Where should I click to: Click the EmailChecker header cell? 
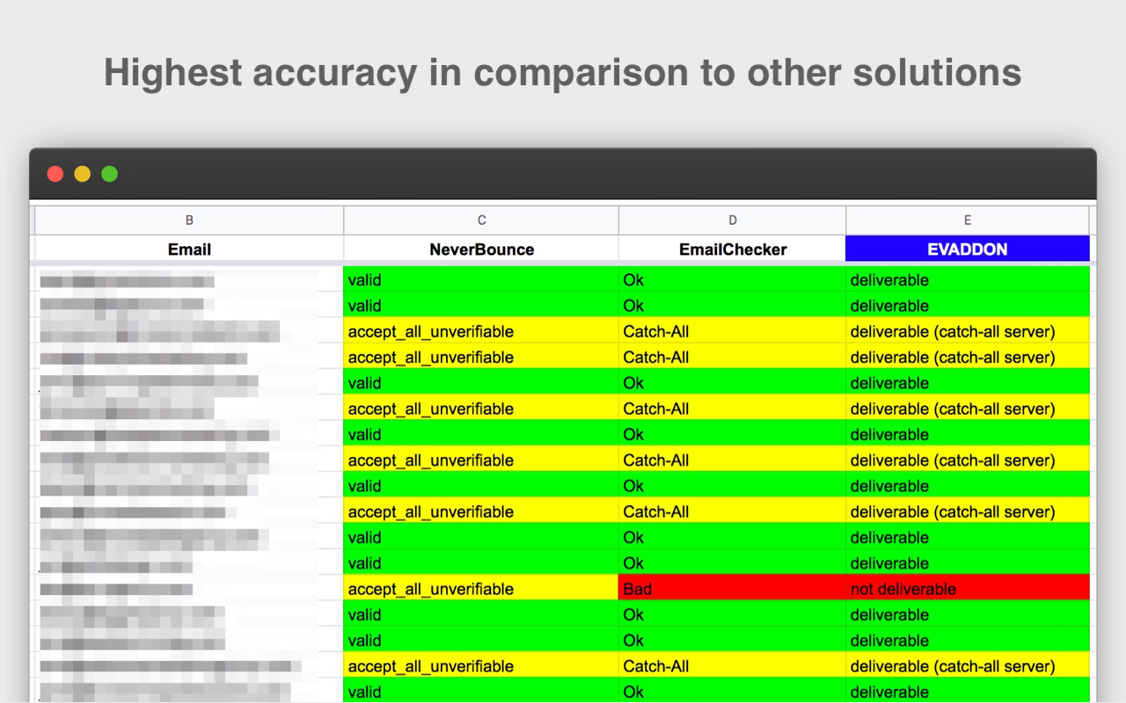point(732,249)
